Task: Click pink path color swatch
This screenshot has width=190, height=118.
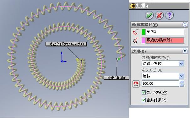Action: [x=143, y=40]
